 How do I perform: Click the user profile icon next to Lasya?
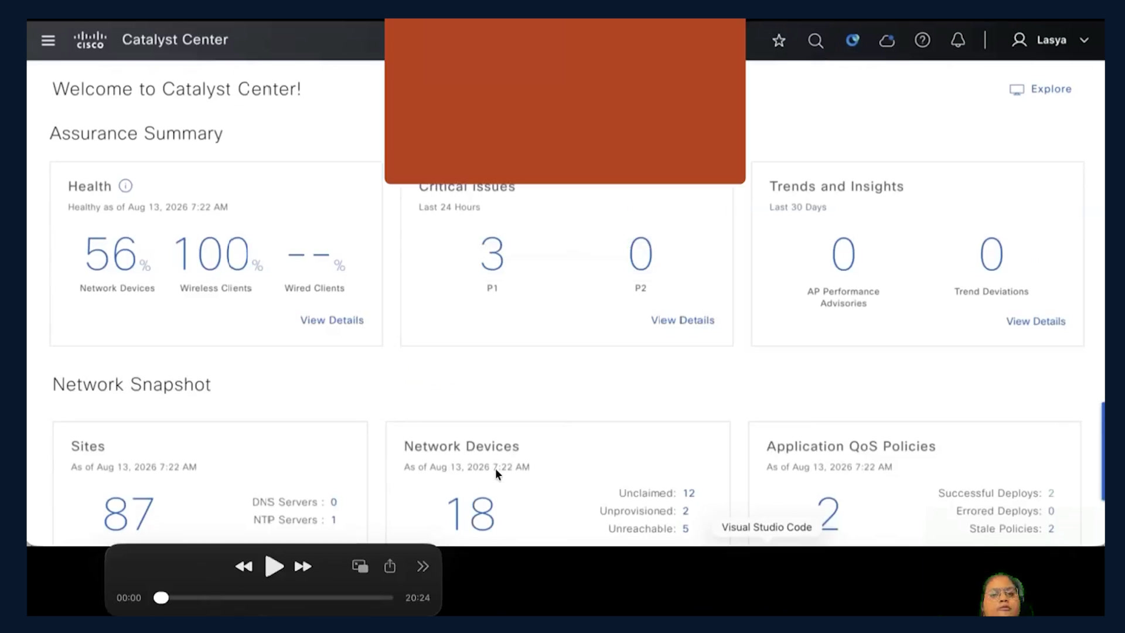click(1020, 40)
